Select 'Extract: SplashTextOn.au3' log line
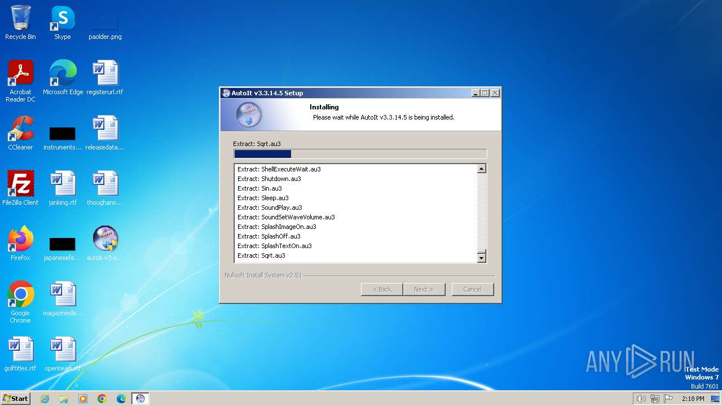This screenshot has height=406, width=722. click(x=275, y=246)
